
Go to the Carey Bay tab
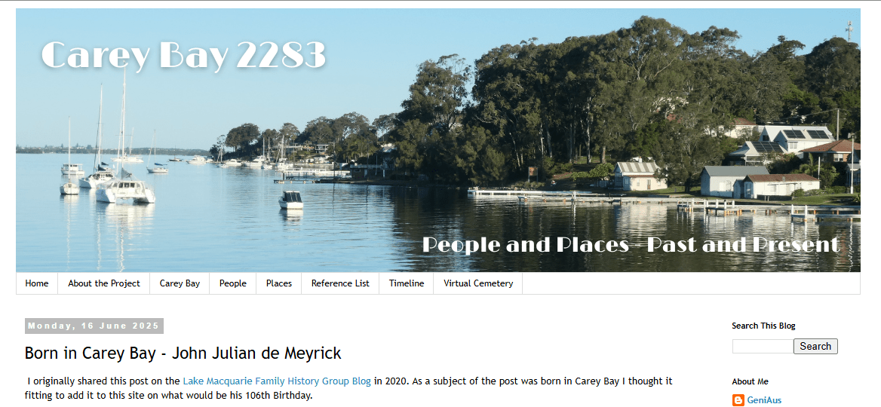tap(180, 283)
